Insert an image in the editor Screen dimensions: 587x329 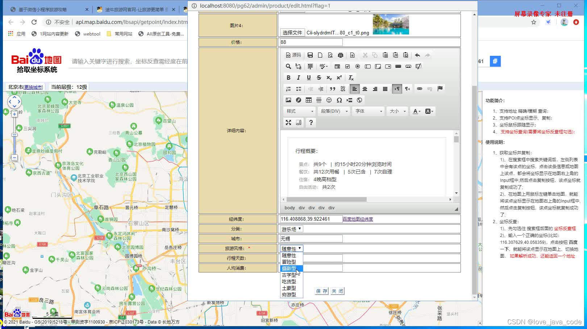point(288,100)
